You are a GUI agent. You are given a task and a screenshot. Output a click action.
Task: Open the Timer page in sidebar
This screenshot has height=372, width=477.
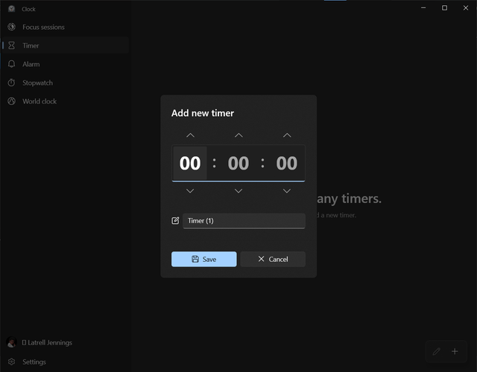click(x=65, y=45)
